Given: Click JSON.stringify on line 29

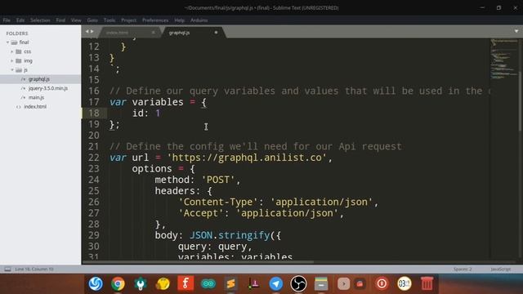Looking at the screenshot, I should click(x=230, y=235).
